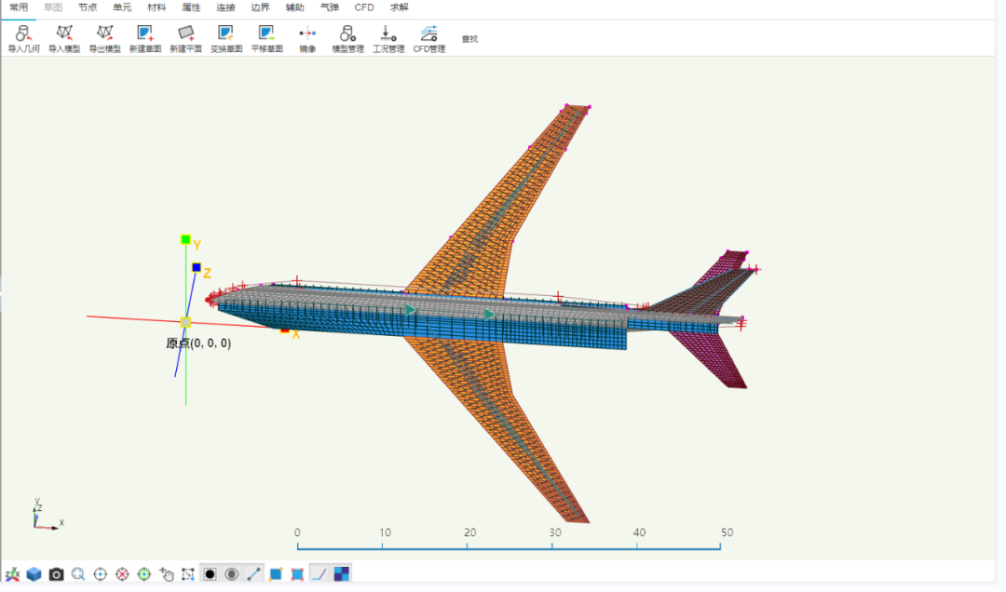Switch to the 边界 tab
Screen dimensions: 1006x592
pos(260,7)
